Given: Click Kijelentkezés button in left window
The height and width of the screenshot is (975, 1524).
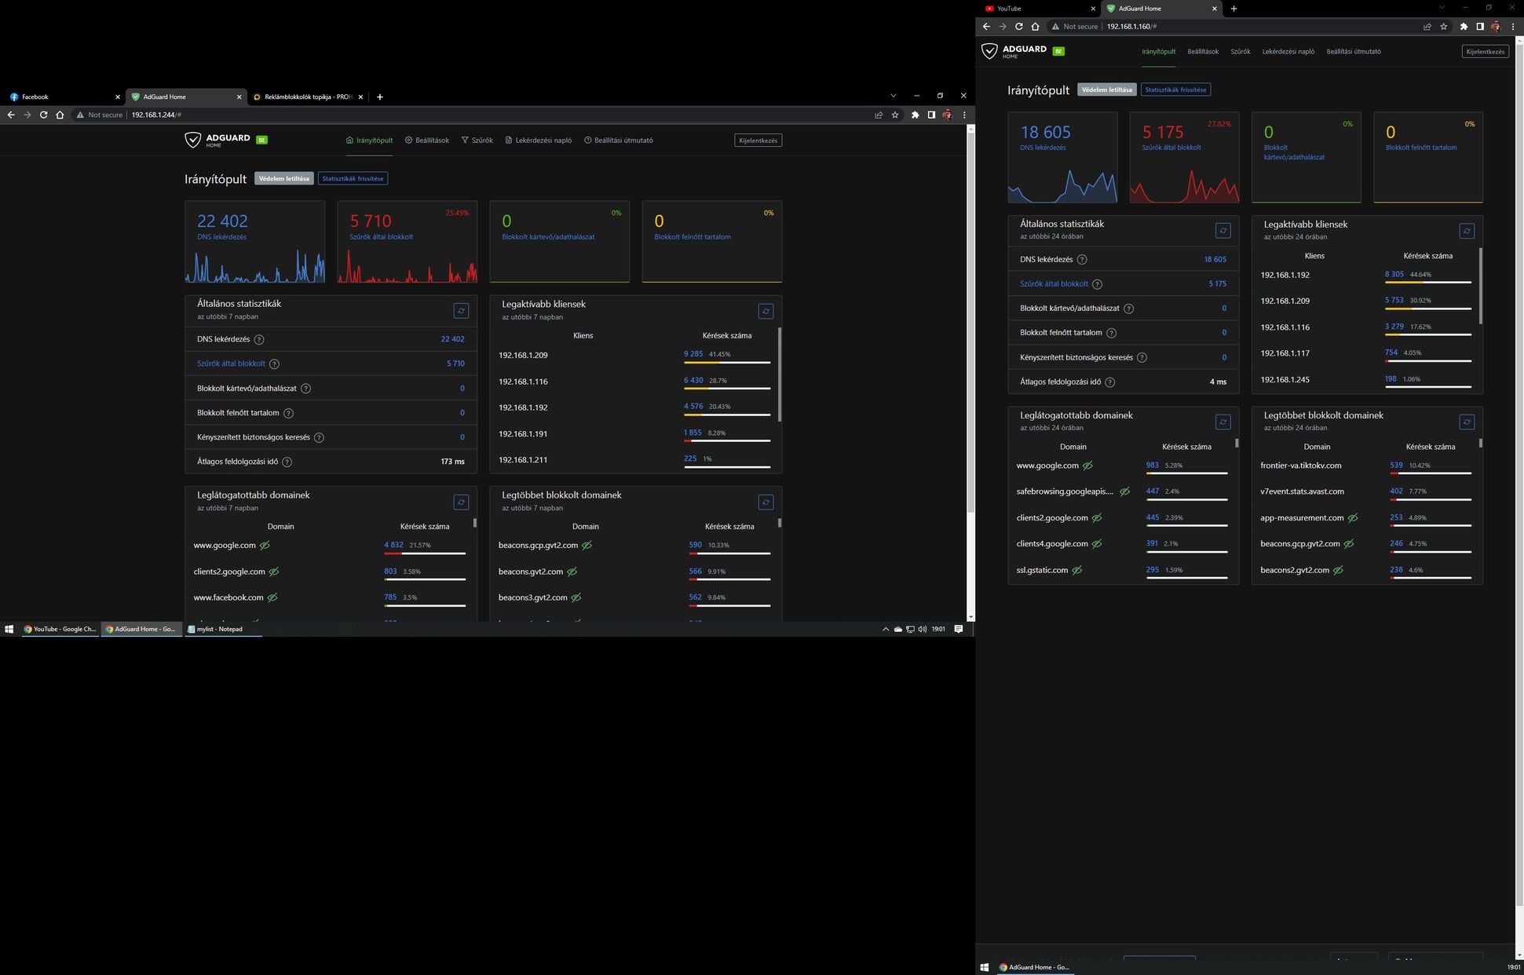Looking at the screenshot, I should pyautogui.click(x=758, y=141).
